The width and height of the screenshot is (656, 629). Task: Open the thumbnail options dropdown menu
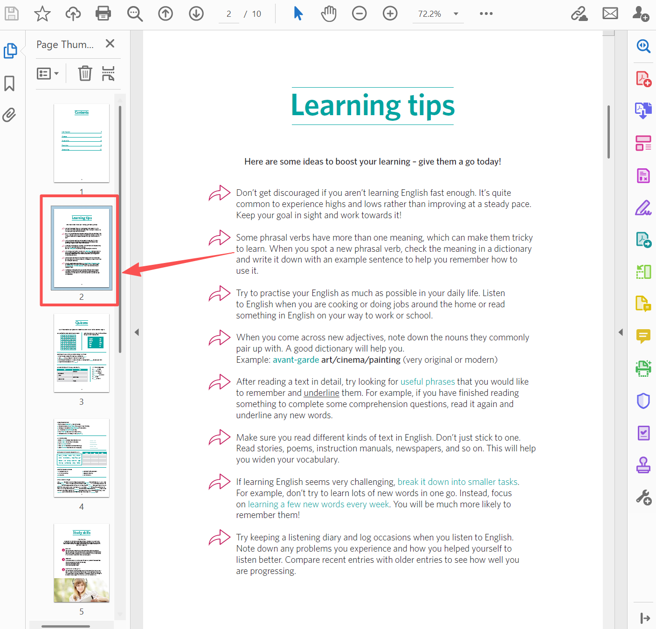[x=48, y=74]
